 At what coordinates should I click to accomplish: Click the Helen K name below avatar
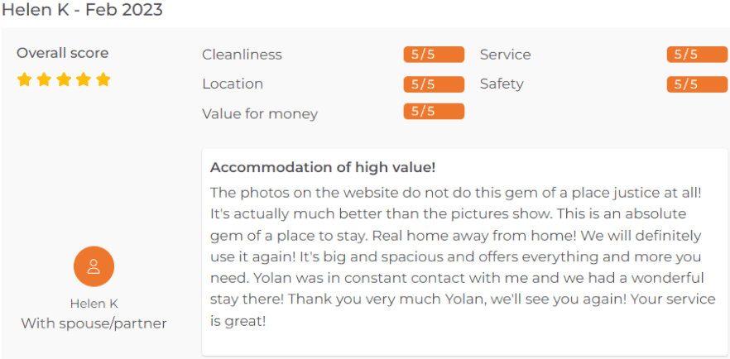pyautogui.click(x=94, y=304)
